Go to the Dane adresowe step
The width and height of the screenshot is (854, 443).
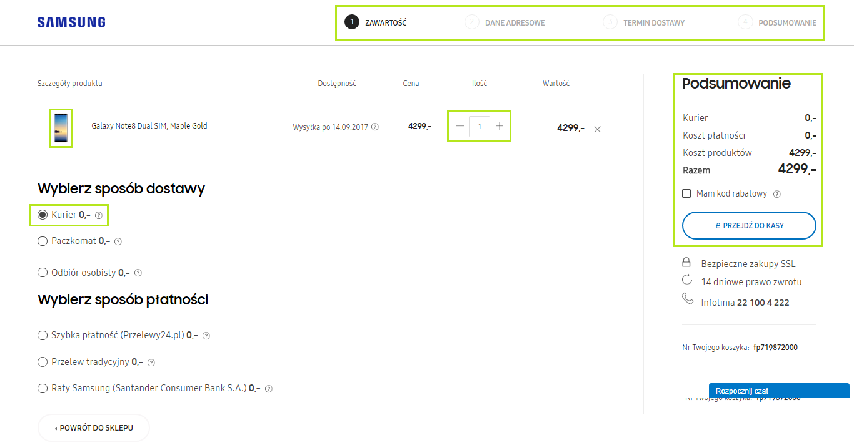tap(505, 22)
